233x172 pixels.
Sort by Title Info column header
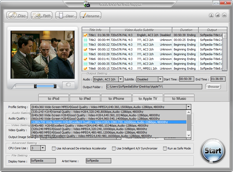tap(96, 30)
